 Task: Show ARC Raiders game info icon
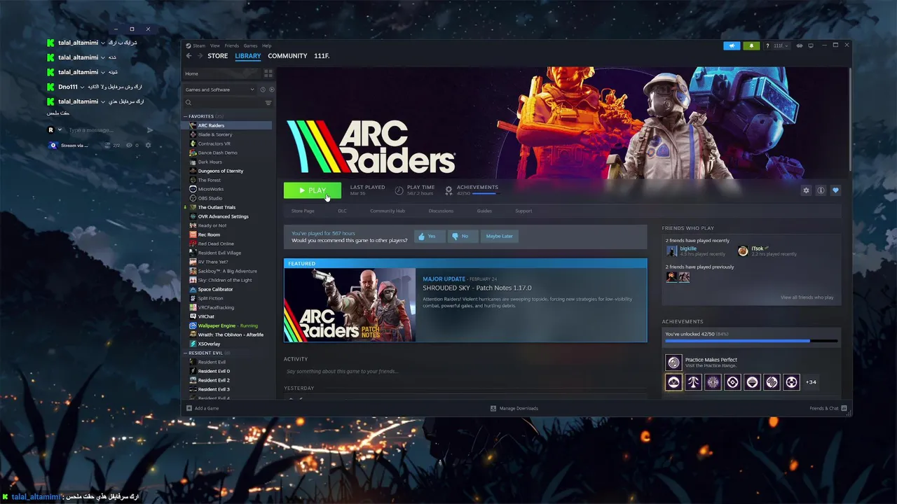tap(821, 190)
